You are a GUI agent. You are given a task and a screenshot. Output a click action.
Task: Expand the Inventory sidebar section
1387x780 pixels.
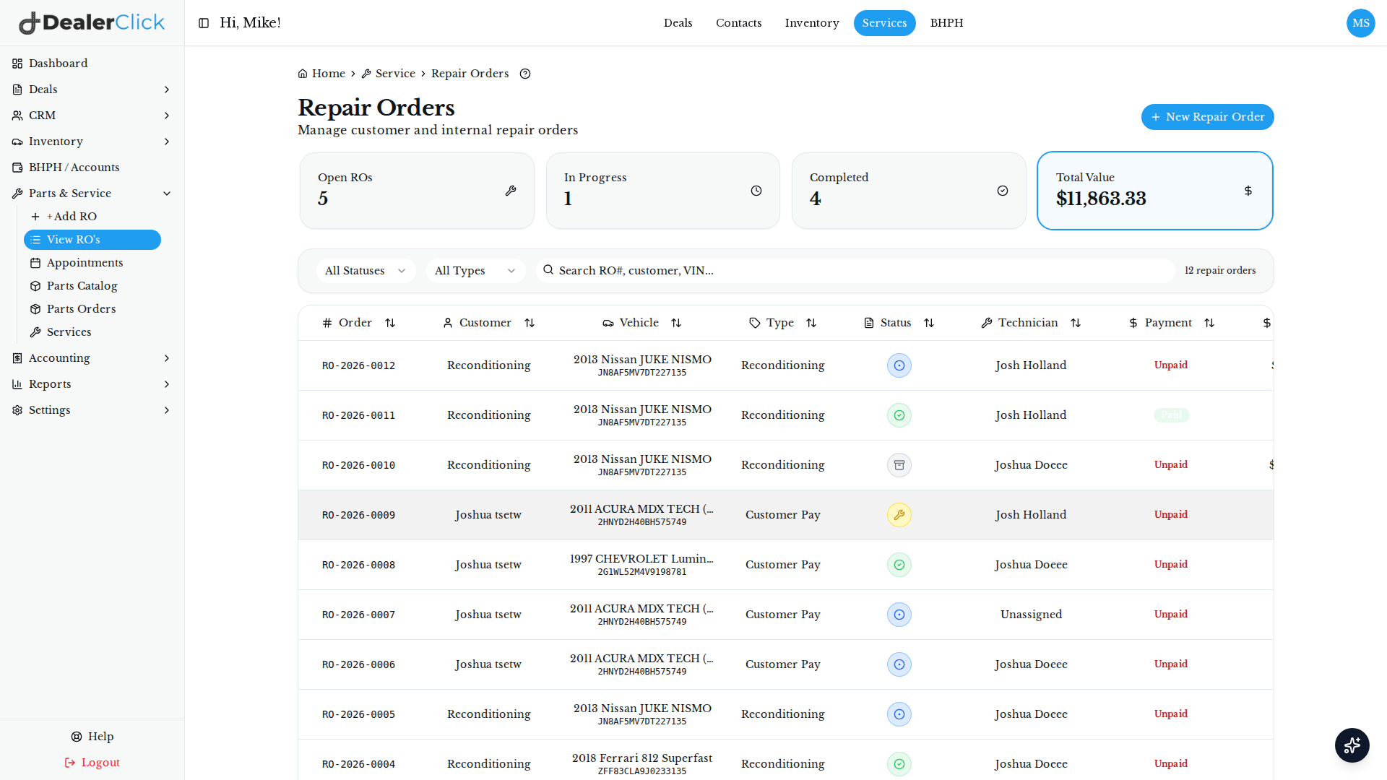92,142
